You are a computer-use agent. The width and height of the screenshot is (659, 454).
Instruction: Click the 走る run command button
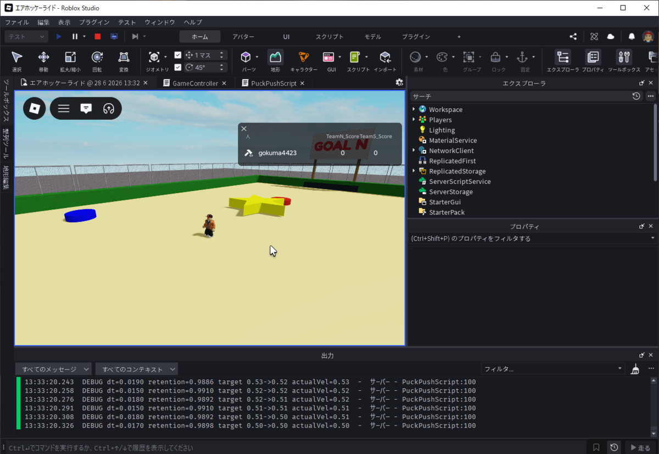click(x=640, y=447)
